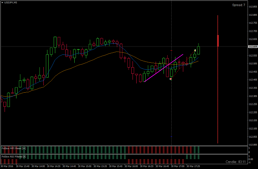Click the 30 Mar 16:00 time label
Screen dimensions: 258x169
coord(131,166)
